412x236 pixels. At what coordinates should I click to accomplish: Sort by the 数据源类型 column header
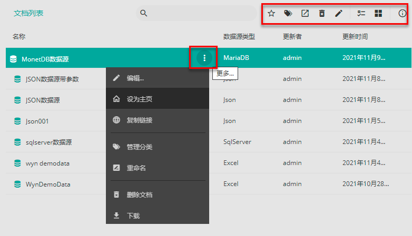[239, 36]
